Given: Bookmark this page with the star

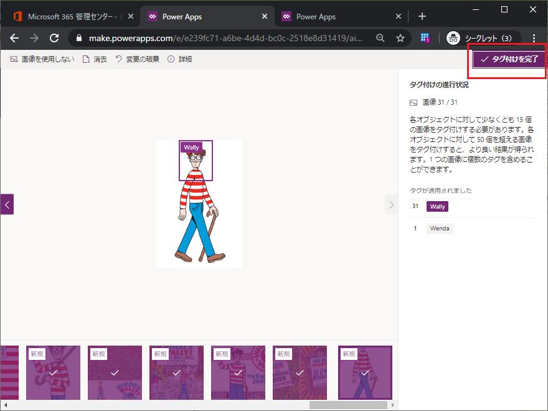Looking at the screenshot, I should 400,38.
